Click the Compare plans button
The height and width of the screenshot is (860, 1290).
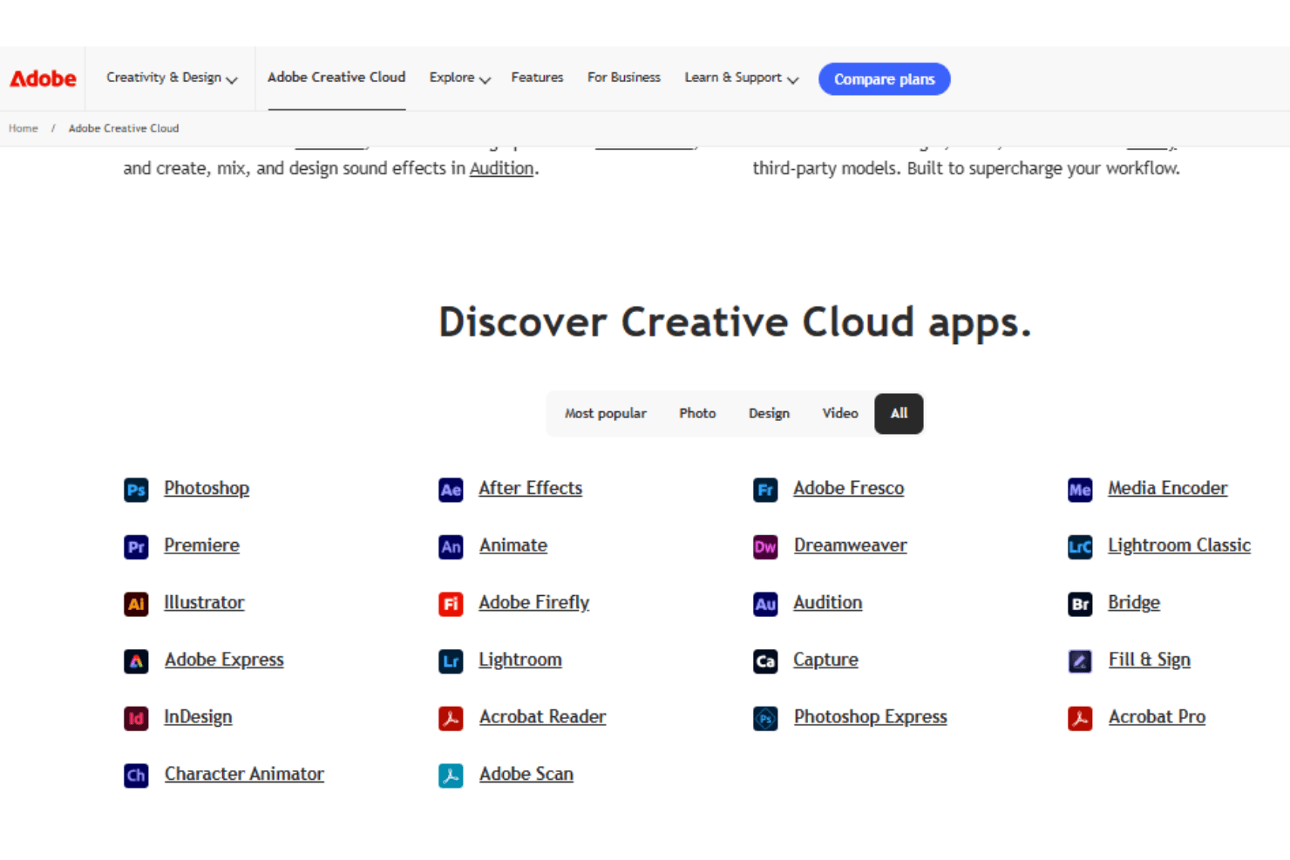point(884,79)
